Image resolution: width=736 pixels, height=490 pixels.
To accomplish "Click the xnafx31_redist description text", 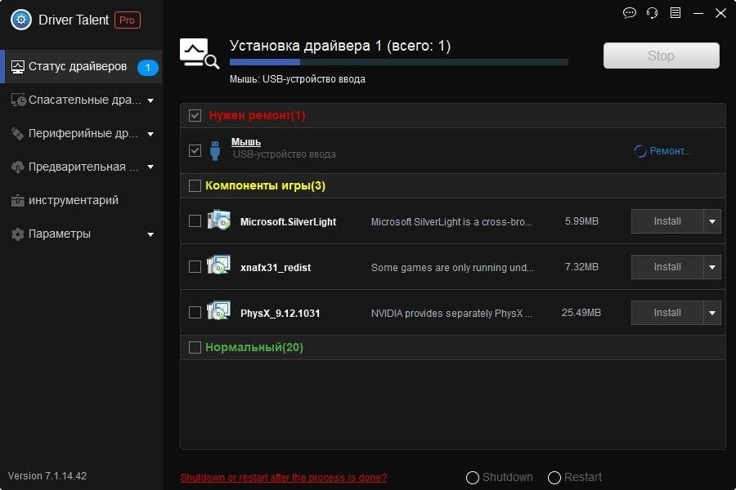I will tap(452, 267).
